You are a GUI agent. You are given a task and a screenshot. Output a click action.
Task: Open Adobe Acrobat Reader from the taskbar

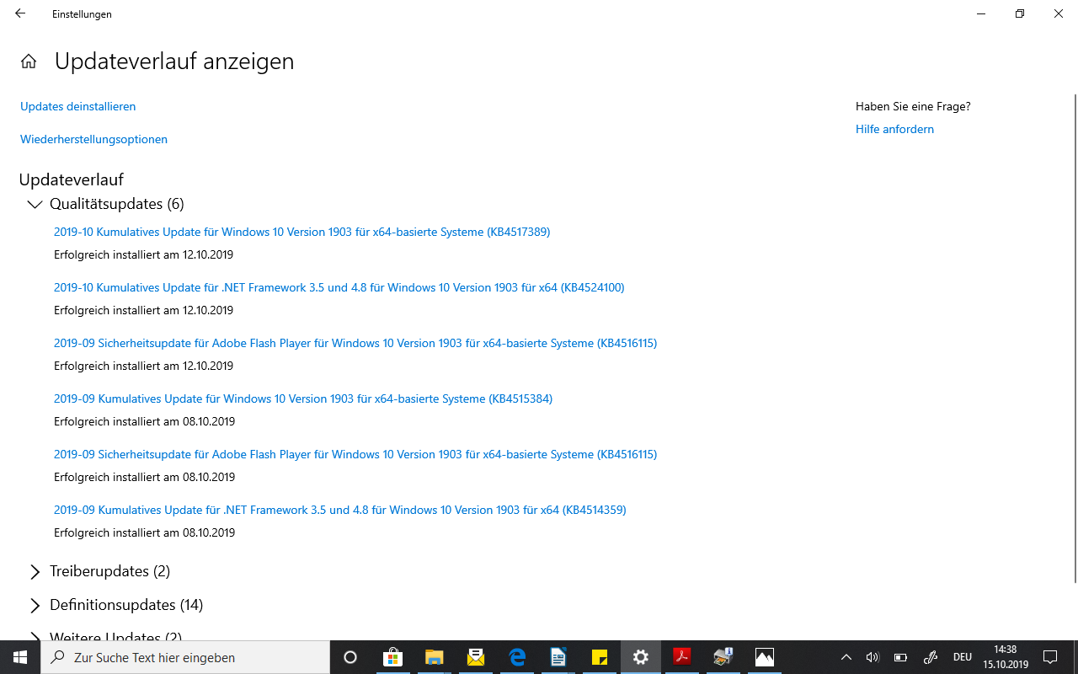(x=682, y=657)
